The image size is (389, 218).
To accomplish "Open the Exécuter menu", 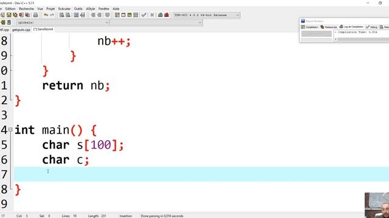I will [64, 8].
